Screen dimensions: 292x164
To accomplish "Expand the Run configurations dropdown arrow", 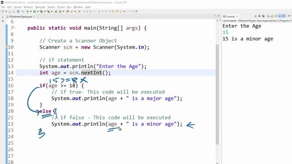I will (38, 11).
